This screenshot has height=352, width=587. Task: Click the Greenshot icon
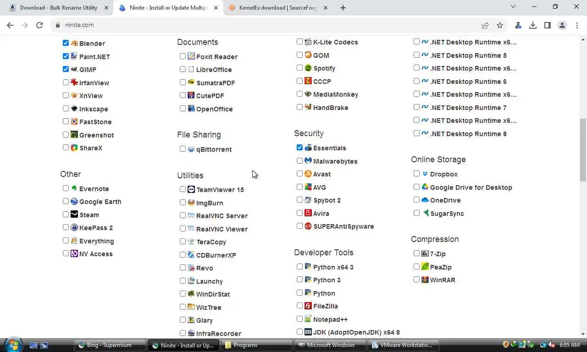74,135
